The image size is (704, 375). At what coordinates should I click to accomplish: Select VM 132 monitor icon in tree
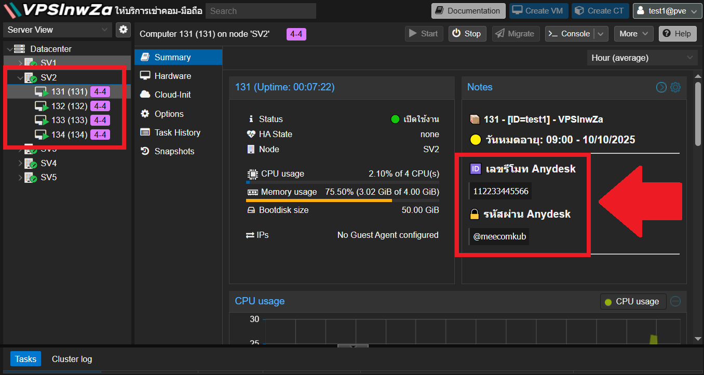coord(42,106)
